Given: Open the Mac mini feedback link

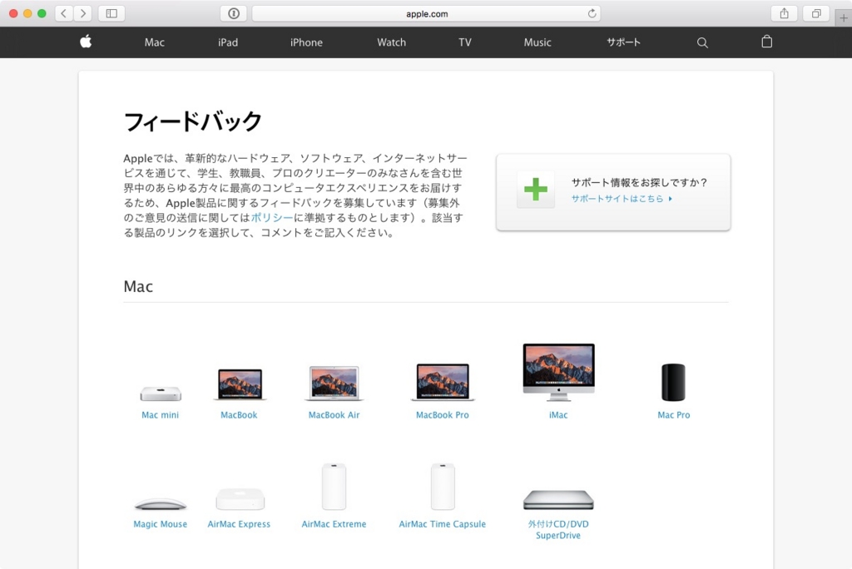Looking at the screenshot, I should point(161,414).
